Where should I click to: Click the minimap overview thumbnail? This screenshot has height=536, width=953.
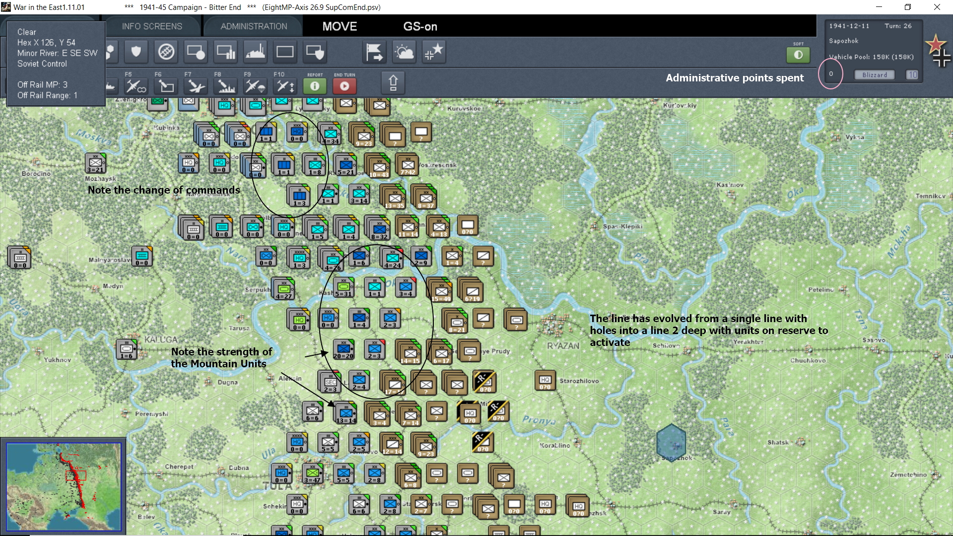(64, 486)
